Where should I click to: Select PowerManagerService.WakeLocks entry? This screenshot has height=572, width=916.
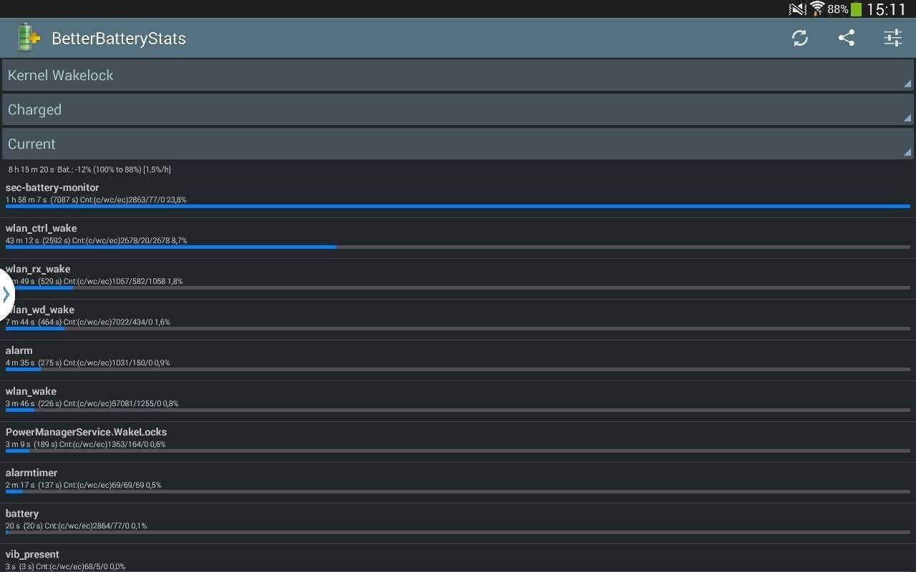pyautogui.click(x=458, y=442)
